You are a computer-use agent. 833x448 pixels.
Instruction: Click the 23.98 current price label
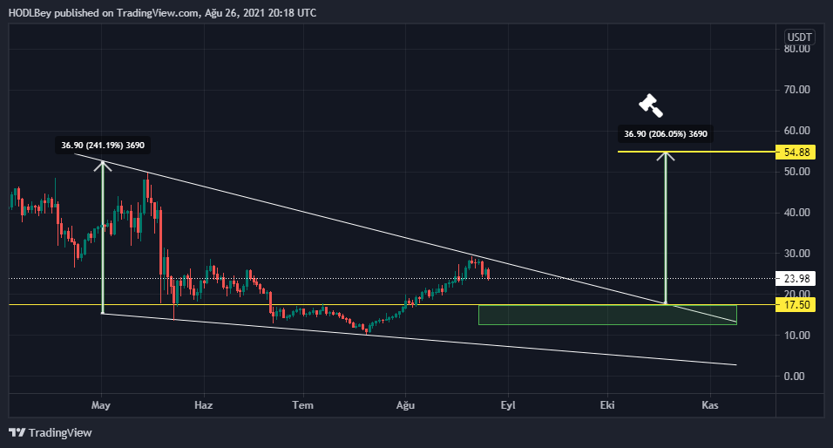click(x=796, y=278)
